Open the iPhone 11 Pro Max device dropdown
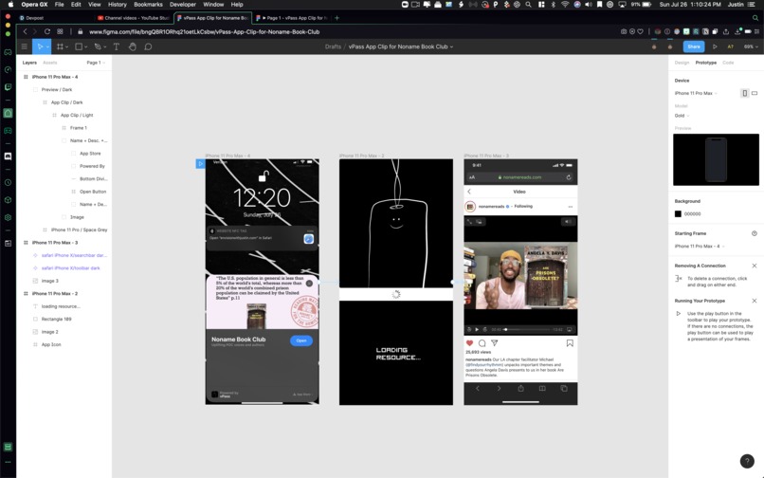Image resolution: width=764 pixels, height=478 pixels. [696, 93]
